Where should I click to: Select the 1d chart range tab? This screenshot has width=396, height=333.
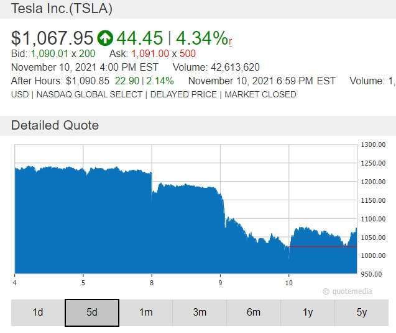coord(38,313)
